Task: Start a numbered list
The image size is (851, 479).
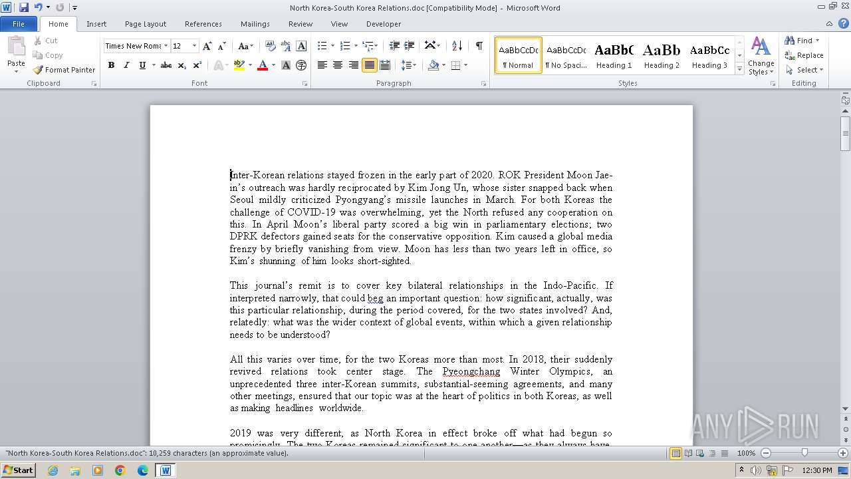Action: coord(344,46)
